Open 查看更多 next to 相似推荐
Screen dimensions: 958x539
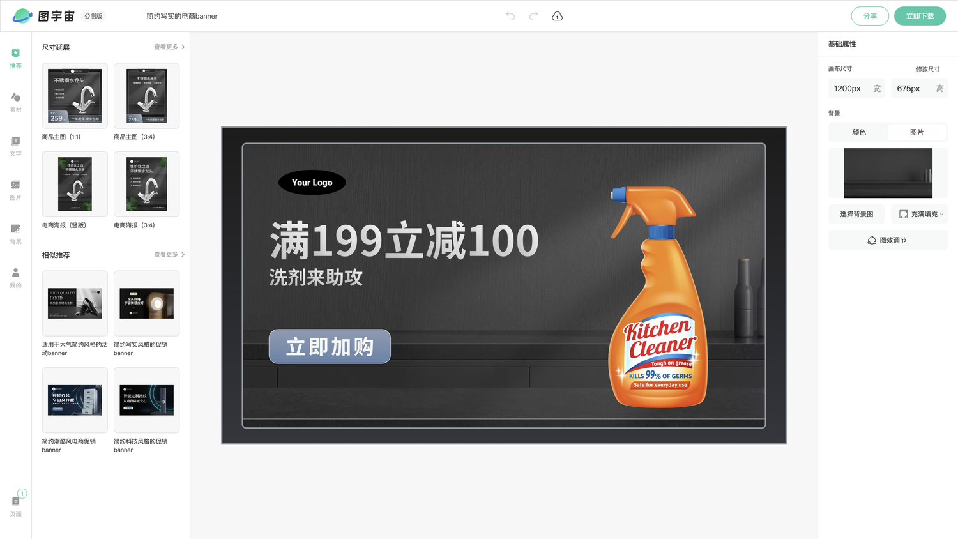pyautogui.click(x=169, y=254)
